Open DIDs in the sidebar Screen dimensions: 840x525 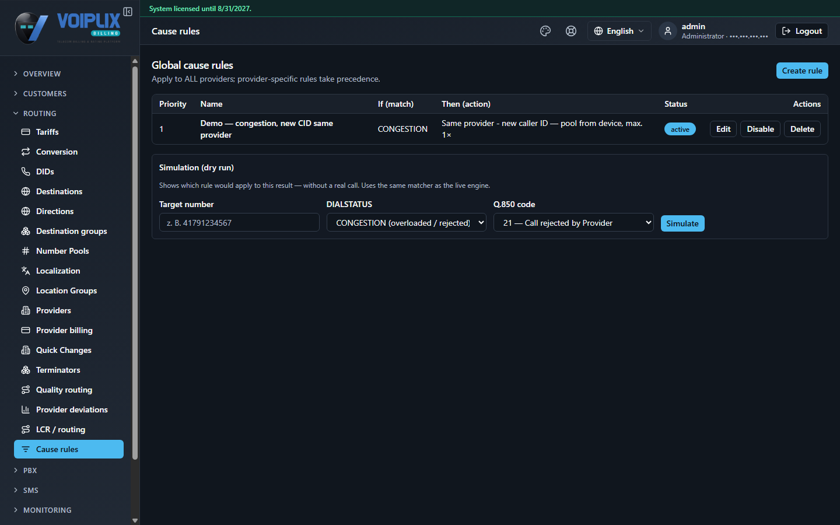(69, 171)
